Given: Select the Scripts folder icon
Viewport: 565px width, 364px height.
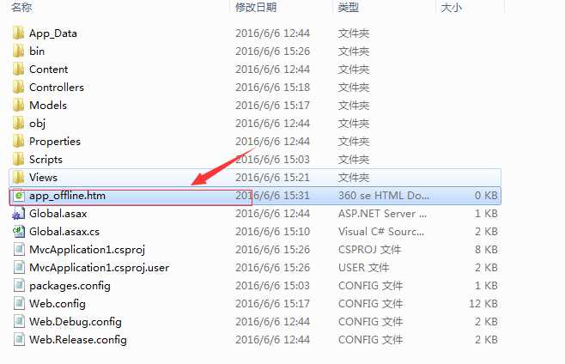Looking at the screenshot, I should [x=18, y=160].
